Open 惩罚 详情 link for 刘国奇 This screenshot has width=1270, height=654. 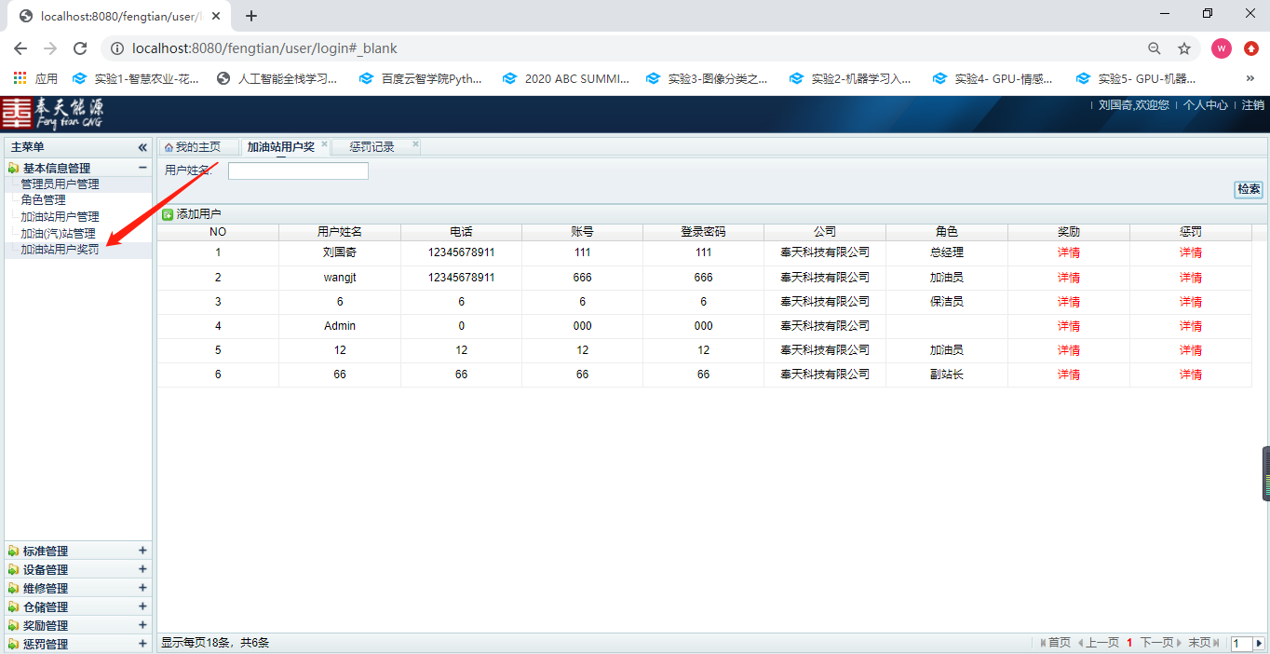1190,252
